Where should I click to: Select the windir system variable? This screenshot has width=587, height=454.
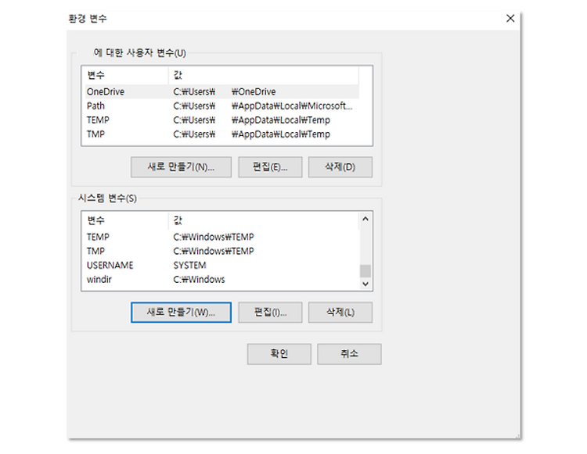(99, 280)
